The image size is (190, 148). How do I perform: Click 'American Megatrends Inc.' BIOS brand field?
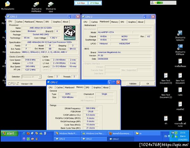point(124,52)
